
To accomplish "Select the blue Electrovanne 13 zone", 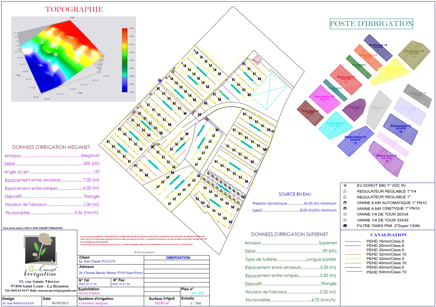I will 400,129.
